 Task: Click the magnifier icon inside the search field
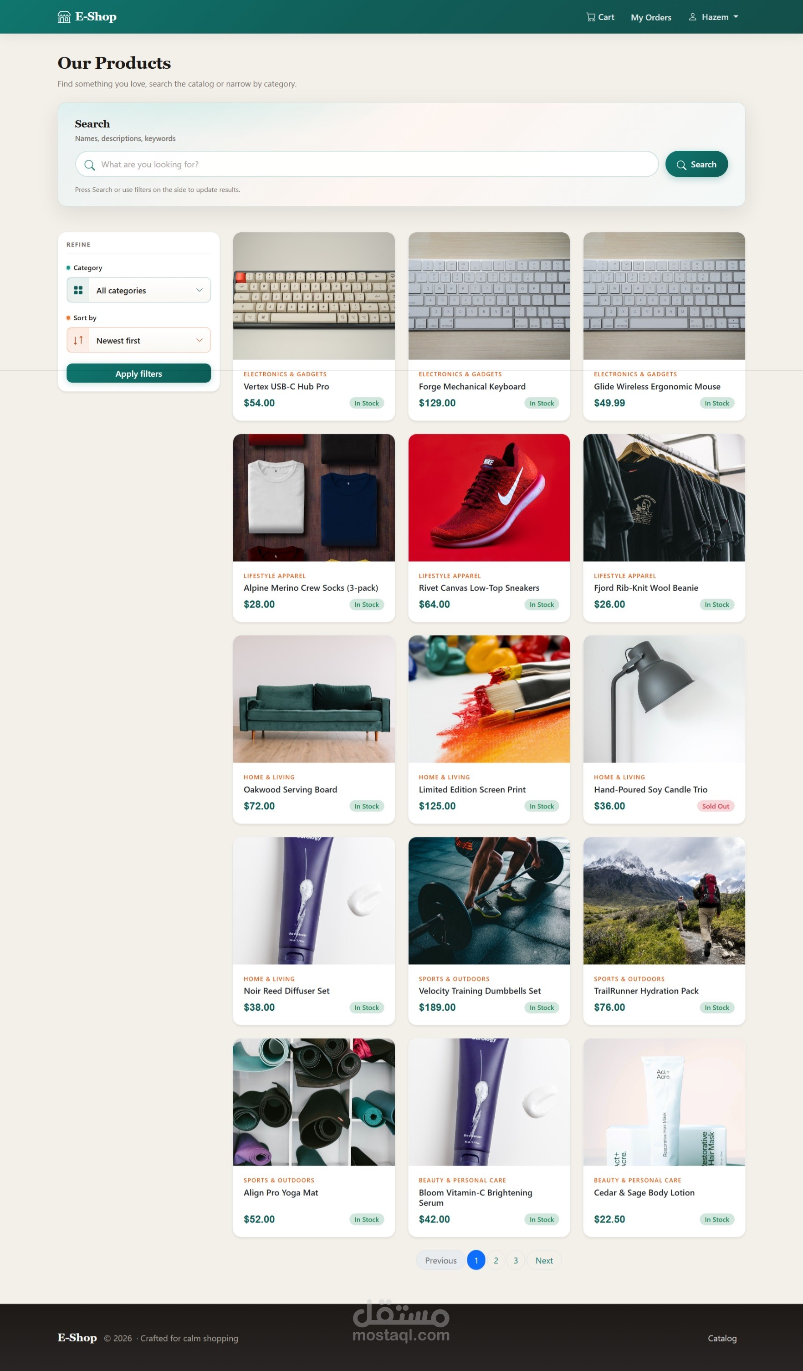[x=90, y=165]
